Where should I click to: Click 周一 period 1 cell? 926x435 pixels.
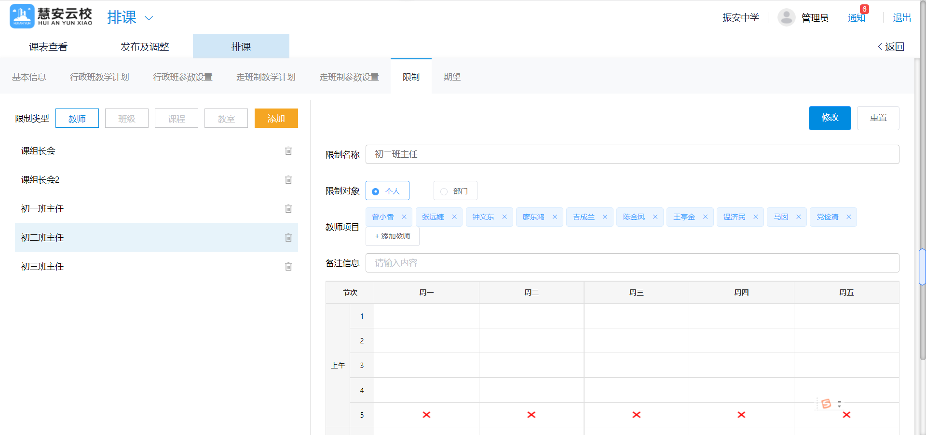426,316
